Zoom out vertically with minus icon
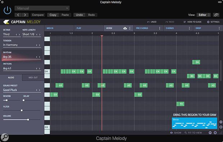 [221, 122]
